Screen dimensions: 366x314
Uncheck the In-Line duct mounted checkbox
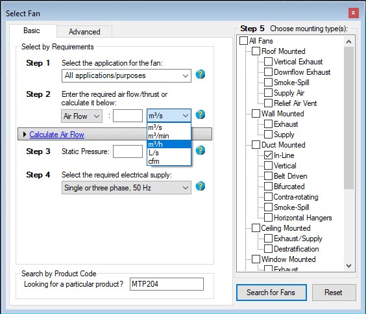tap(268, 155)
